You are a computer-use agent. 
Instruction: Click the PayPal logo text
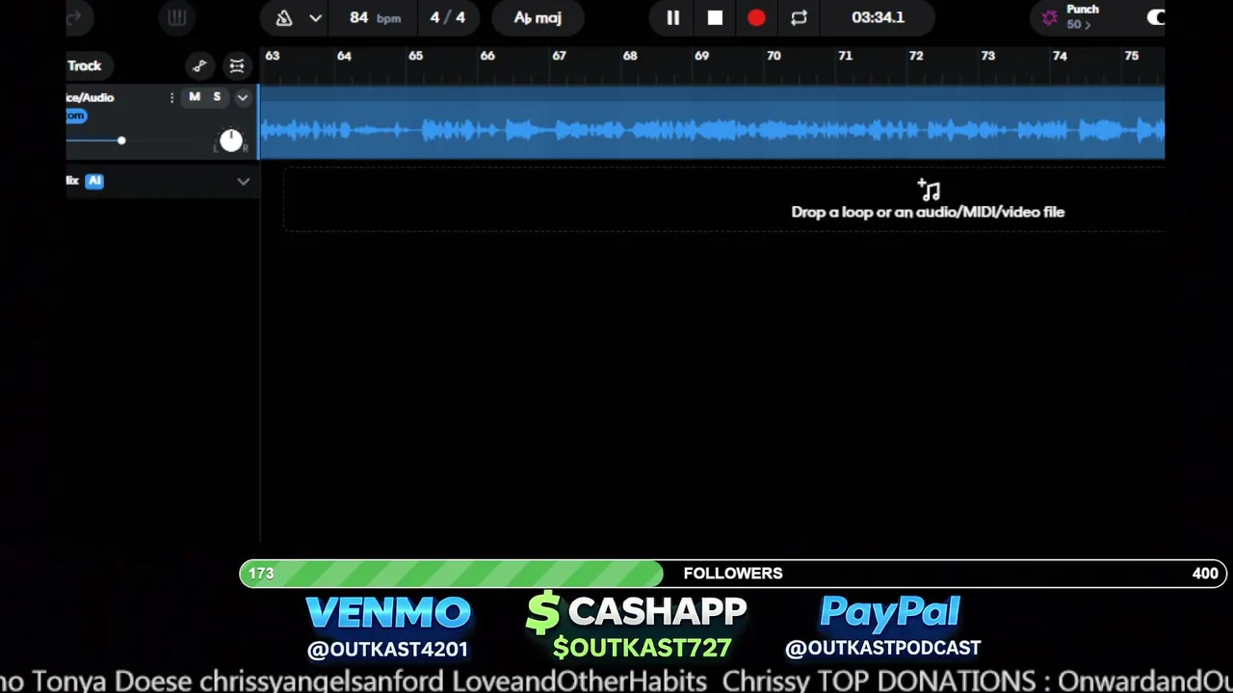tap(890, 613)
